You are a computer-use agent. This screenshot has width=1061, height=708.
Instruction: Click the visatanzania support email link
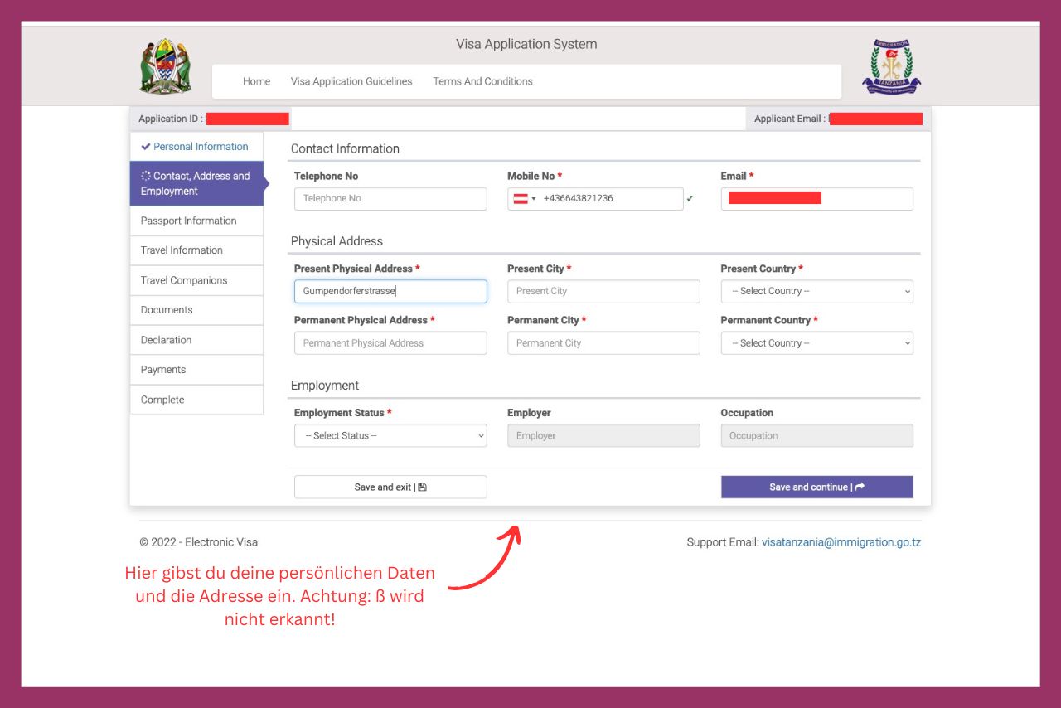click(841, 543)
